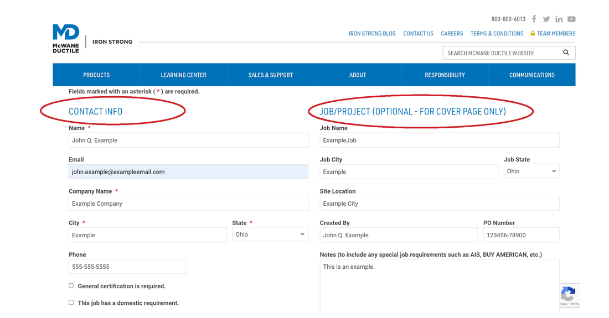Focus the PO Number field
This screenshot has width=609, height=318.
[521, 235]
